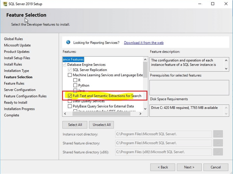Open the browse button for Instance root directory
This screenshot has width=233, height=174.
[219, 134]
